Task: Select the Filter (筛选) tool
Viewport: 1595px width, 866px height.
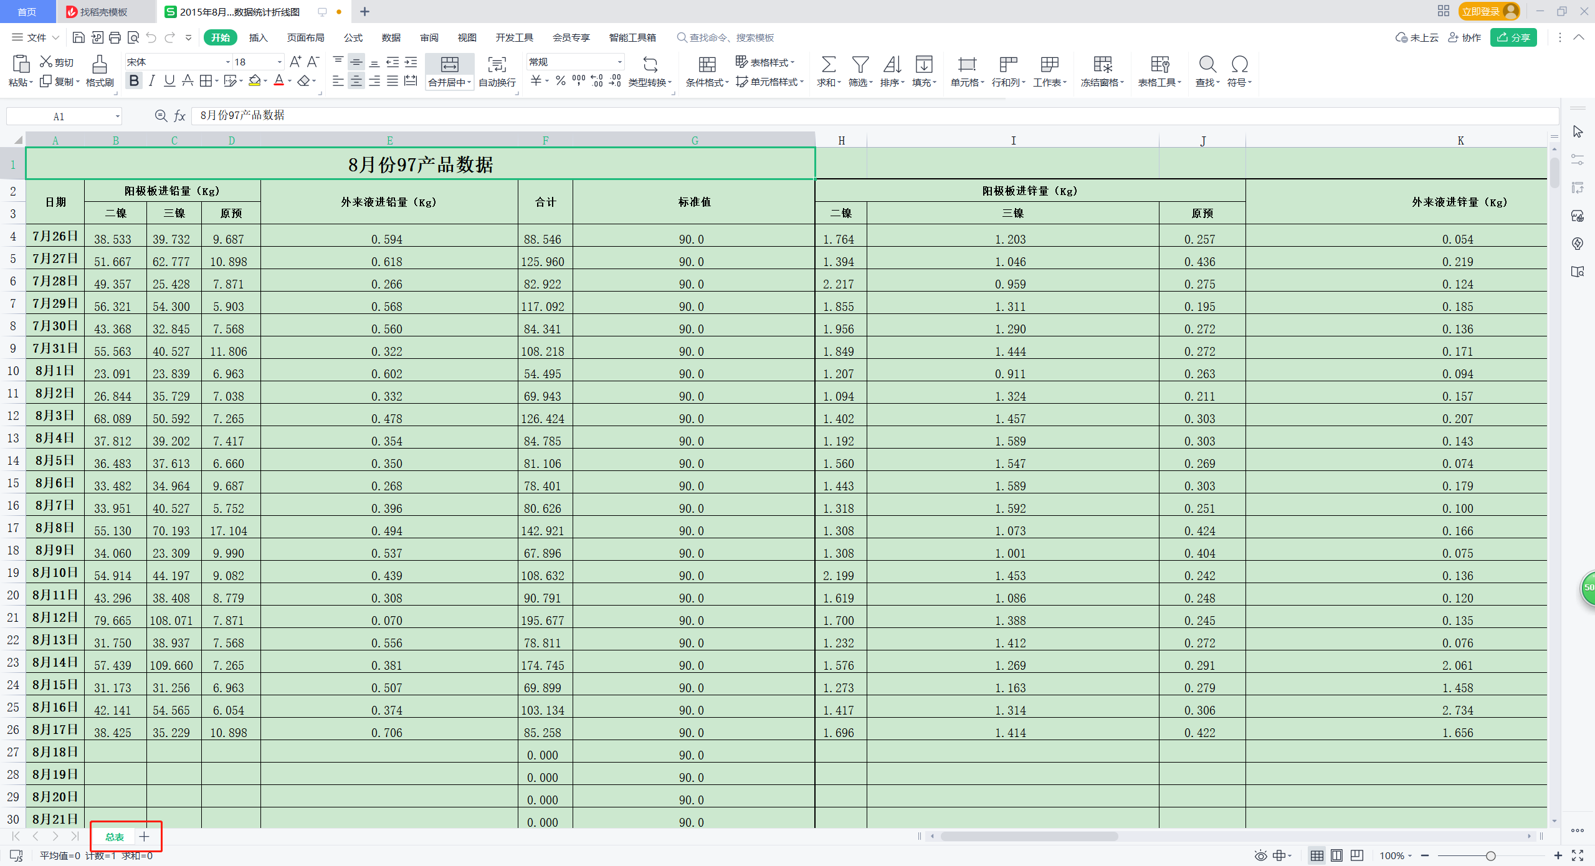Action: click(860, 70)
